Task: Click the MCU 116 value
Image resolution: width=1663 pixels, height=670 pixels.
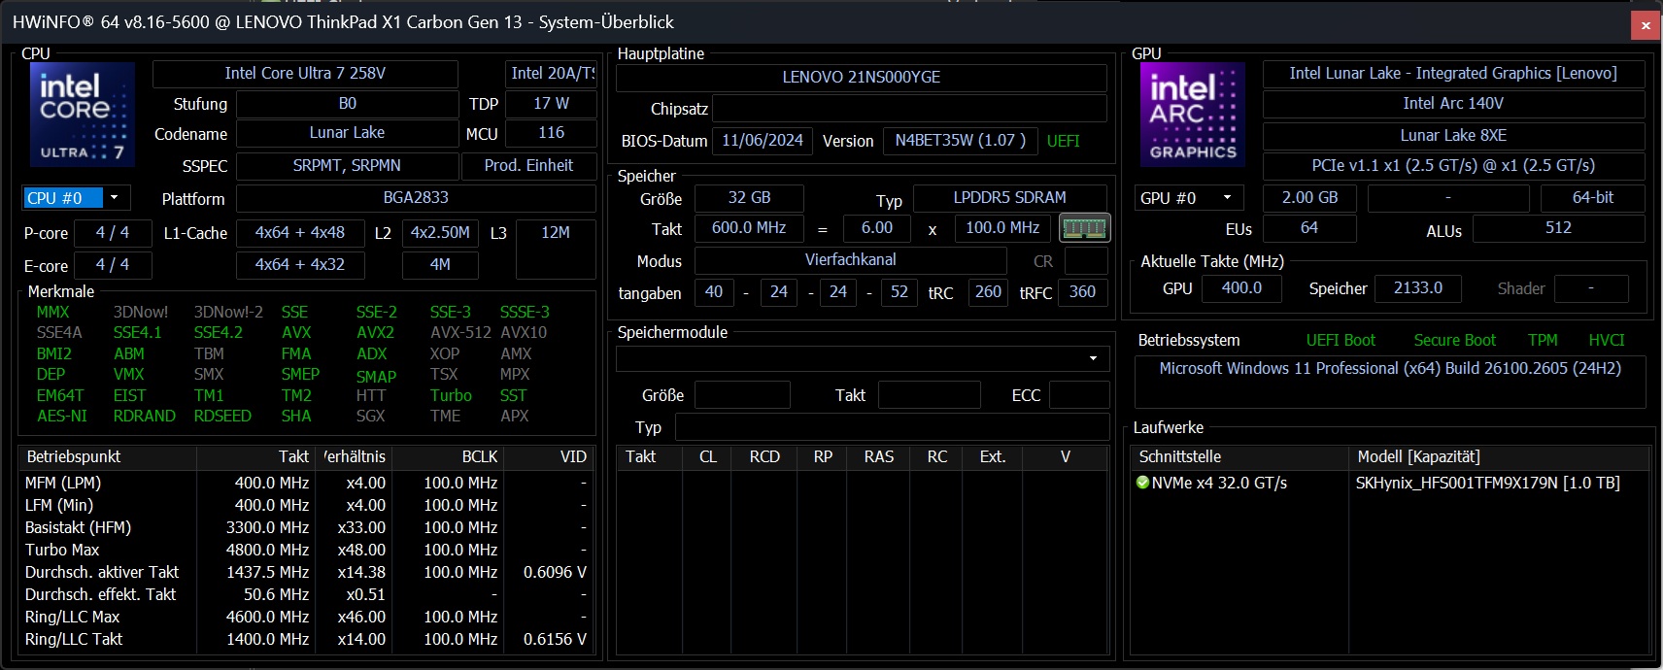Action: [551, 133]
